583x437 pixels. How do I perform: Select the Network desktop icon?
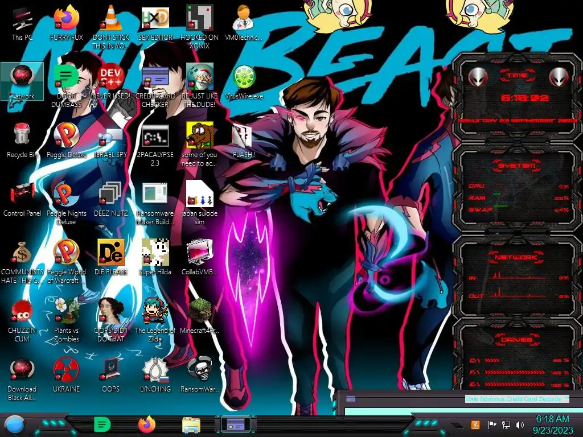click(22, 81)
